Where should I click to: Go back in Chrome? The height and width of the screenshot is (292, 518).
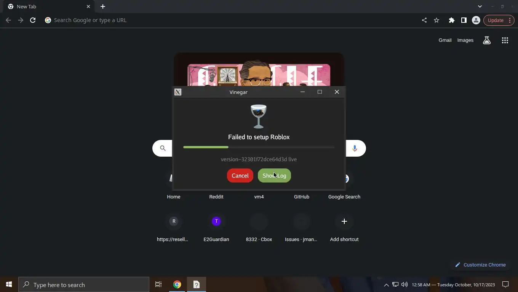point(8,20)
